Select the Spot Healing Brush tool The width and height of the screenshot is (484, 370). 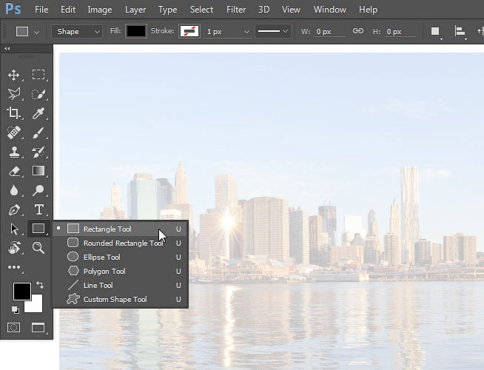(14, 132)
